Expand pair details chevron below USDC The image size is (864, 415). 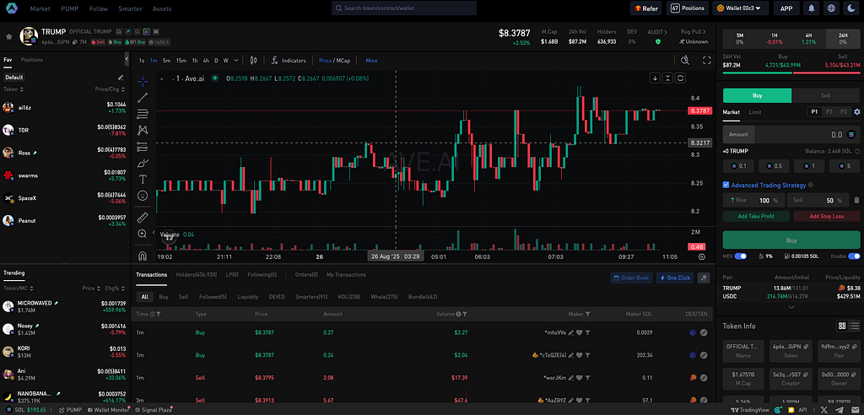791,307
